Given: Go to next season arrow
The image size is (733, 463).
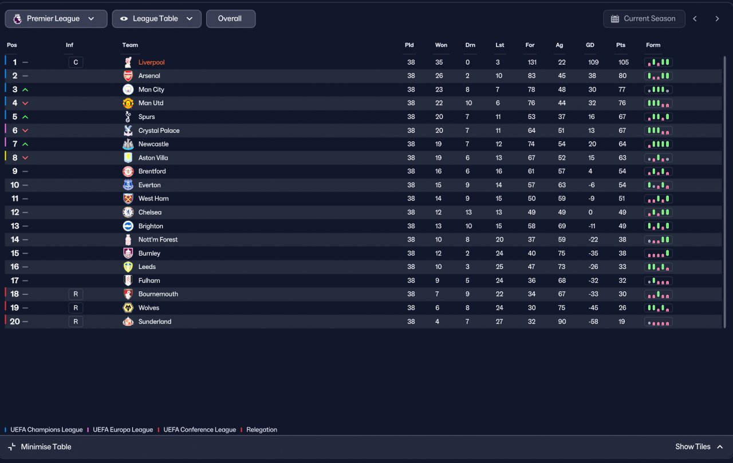Looking at the screenshot, I should click(717, 19).
